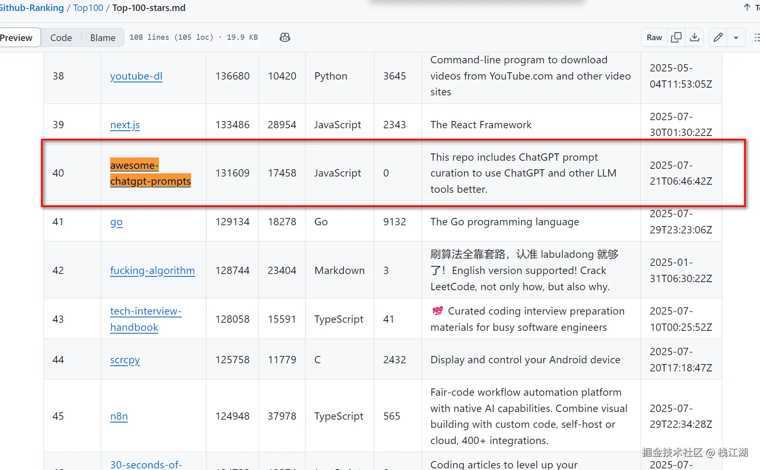Open Github-Ranking breadcrumb link
760x470 pixels.
[x=32, y=8]
